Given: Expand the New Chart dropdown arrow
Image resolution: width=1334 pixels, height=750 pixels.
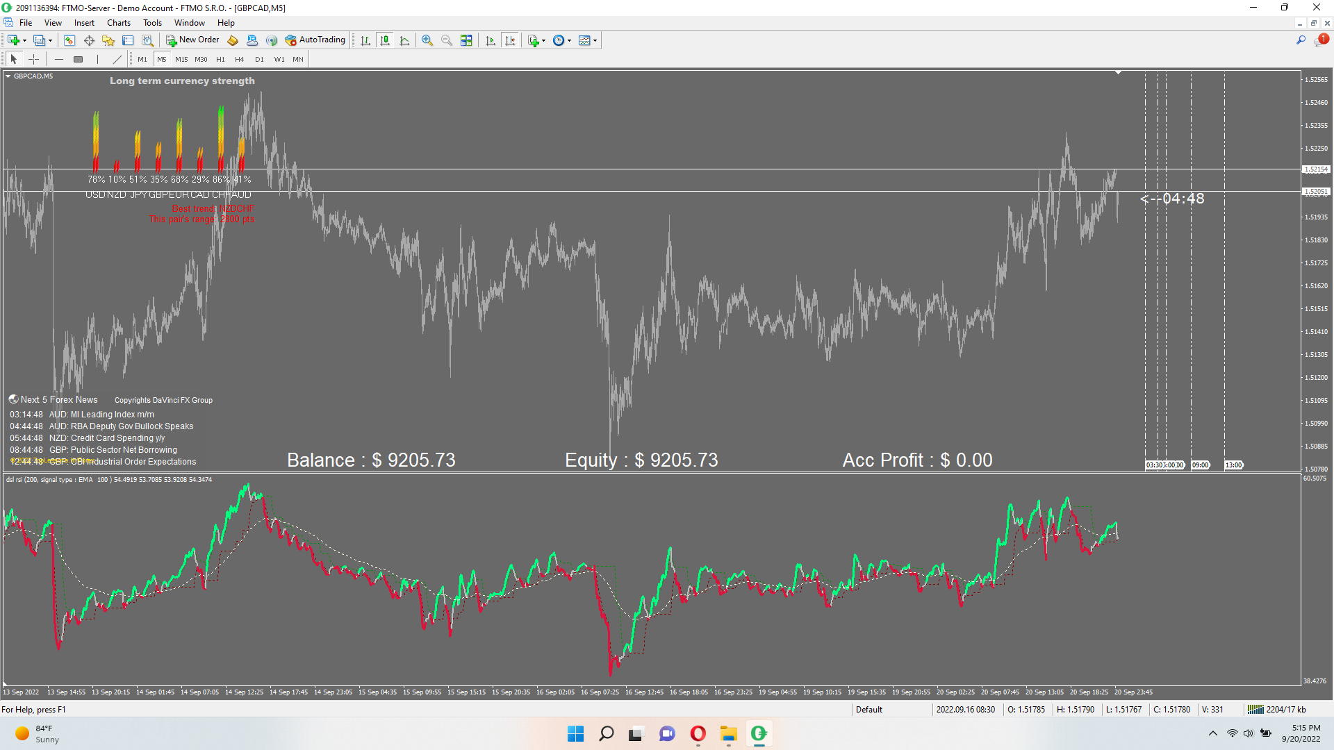Looking at the screenshot, I should point(24,40).
